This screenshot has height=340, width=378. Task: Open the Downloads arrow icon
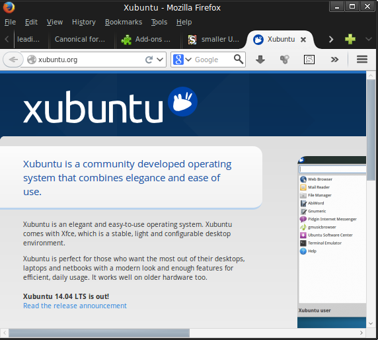point(260,60)
